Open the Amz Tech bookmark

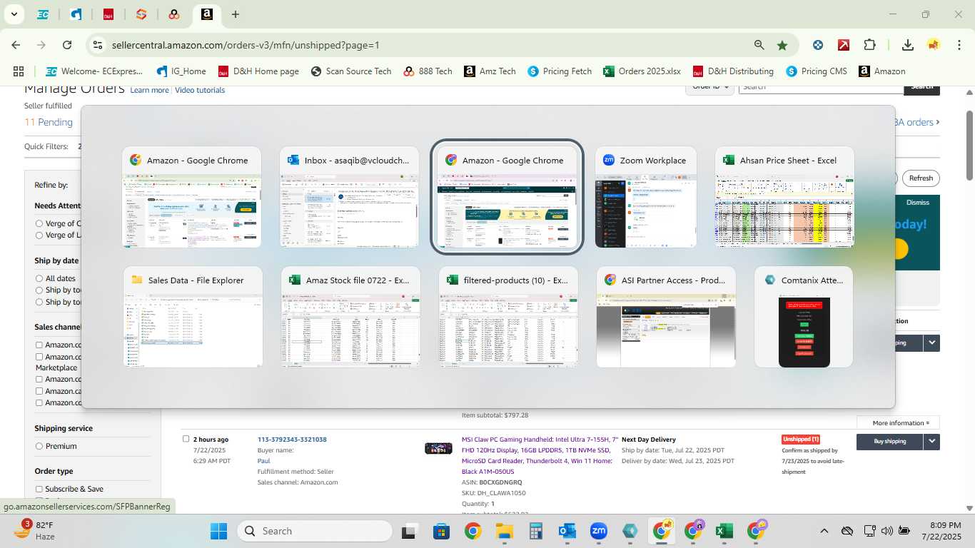[490, 71]
